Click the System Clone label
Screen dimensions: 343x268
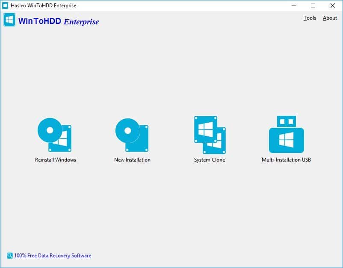[x=210, y=160]
